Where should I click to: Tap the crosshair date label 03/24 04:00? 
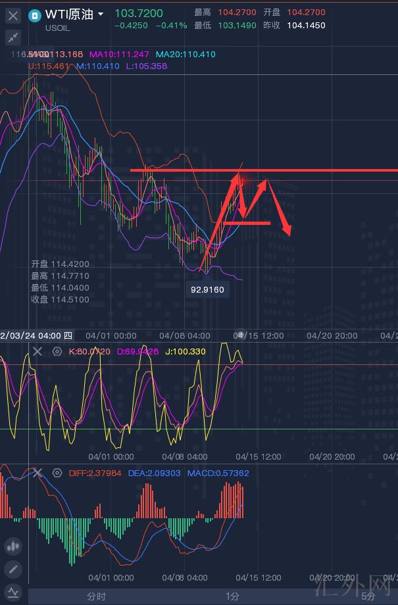36,335
